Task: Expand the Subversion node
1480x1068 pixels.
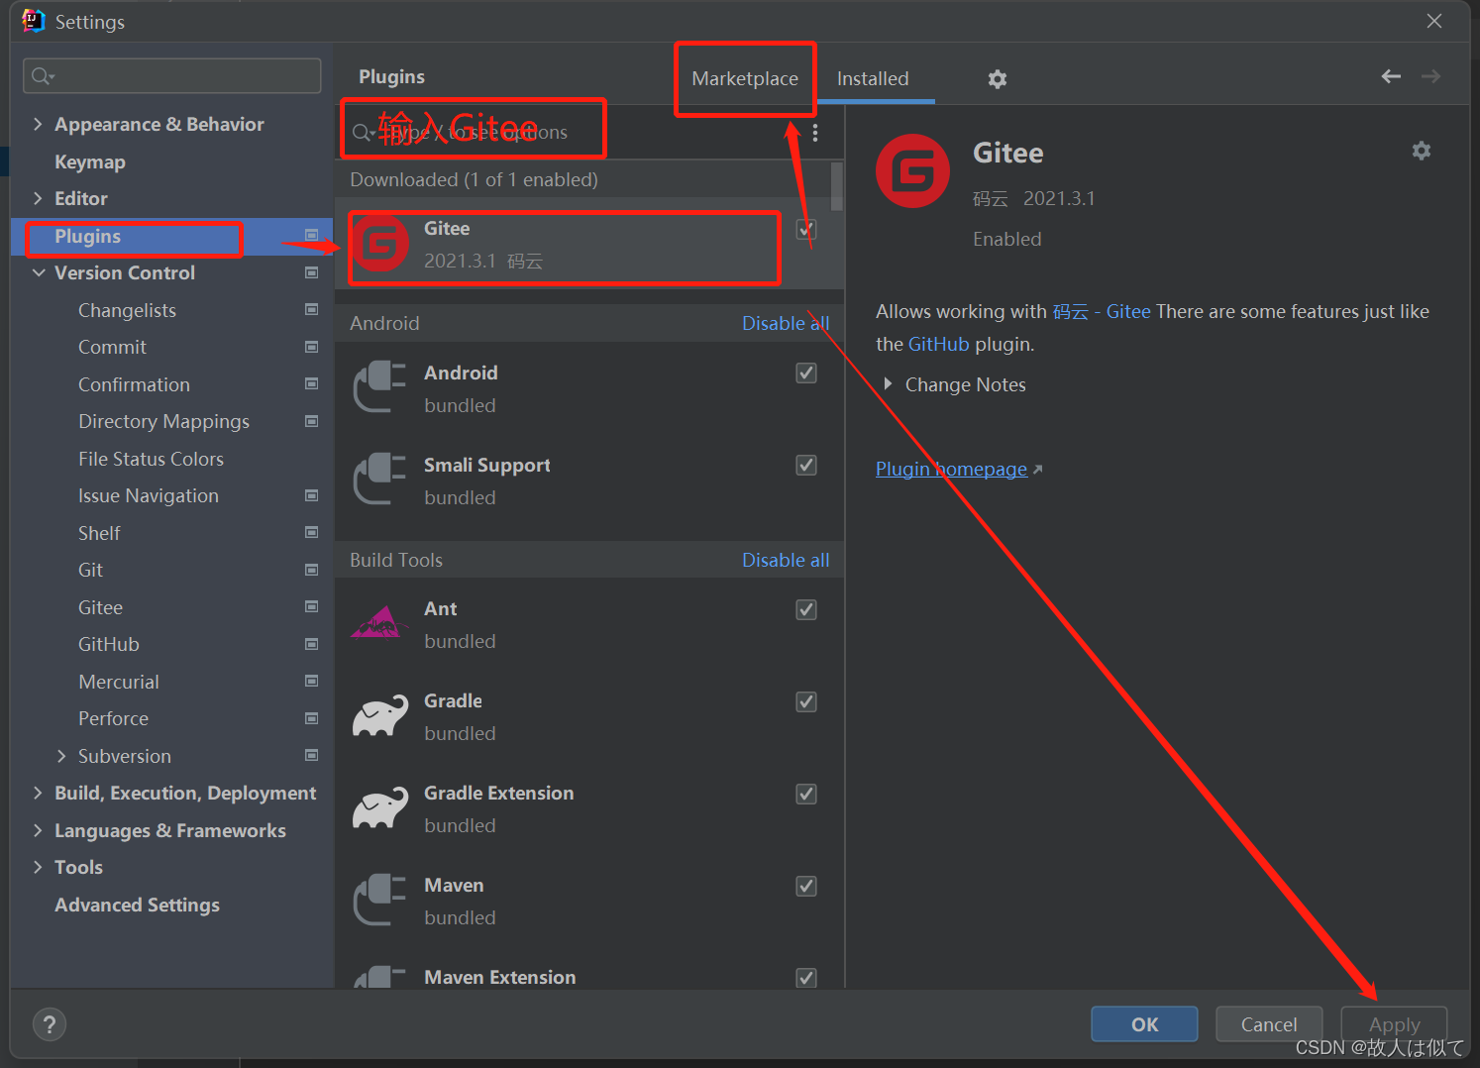Action: click(x=61, y=756)
